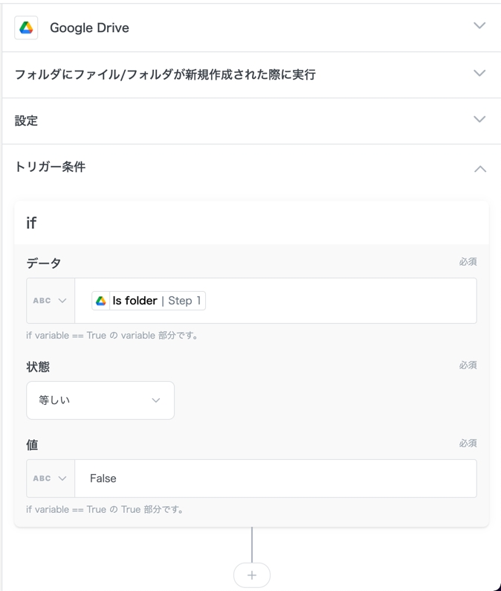
Task: Click the Google Drive logo icon in header
Action: pos(27,28)
